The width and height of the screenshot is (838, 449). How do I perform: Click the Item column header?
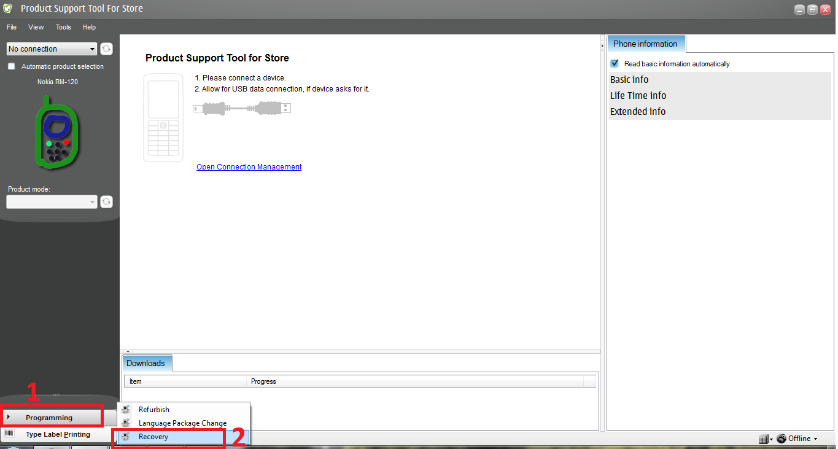186,381
